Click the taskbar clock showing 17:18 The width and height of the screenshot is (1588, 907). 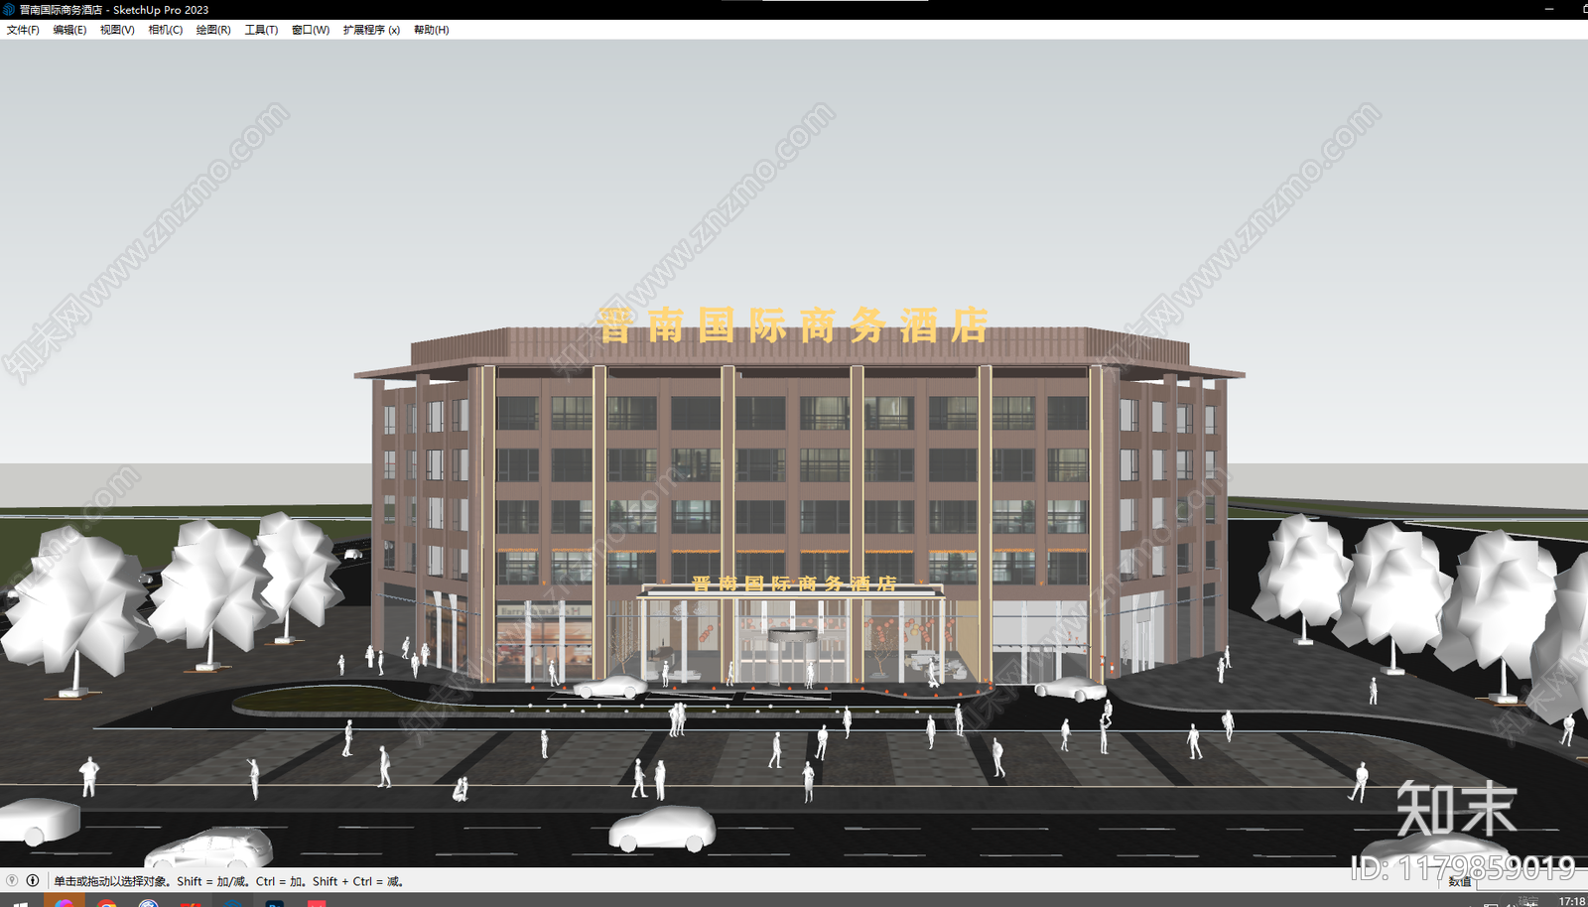tap(1572, 901)
